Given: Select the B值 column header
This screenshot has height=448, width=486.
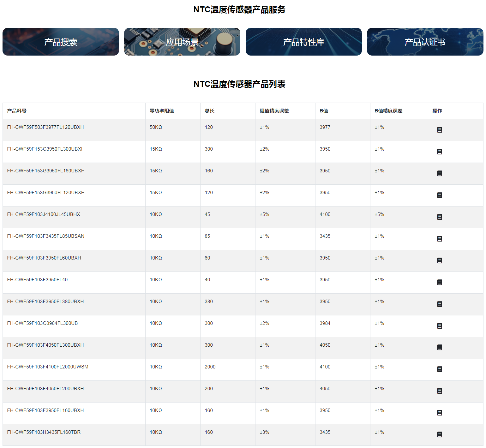Looking at the screenshot, I should 324,111.
